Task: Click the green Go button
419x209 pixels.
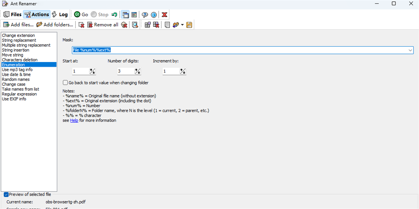Action: click(81, 15)
